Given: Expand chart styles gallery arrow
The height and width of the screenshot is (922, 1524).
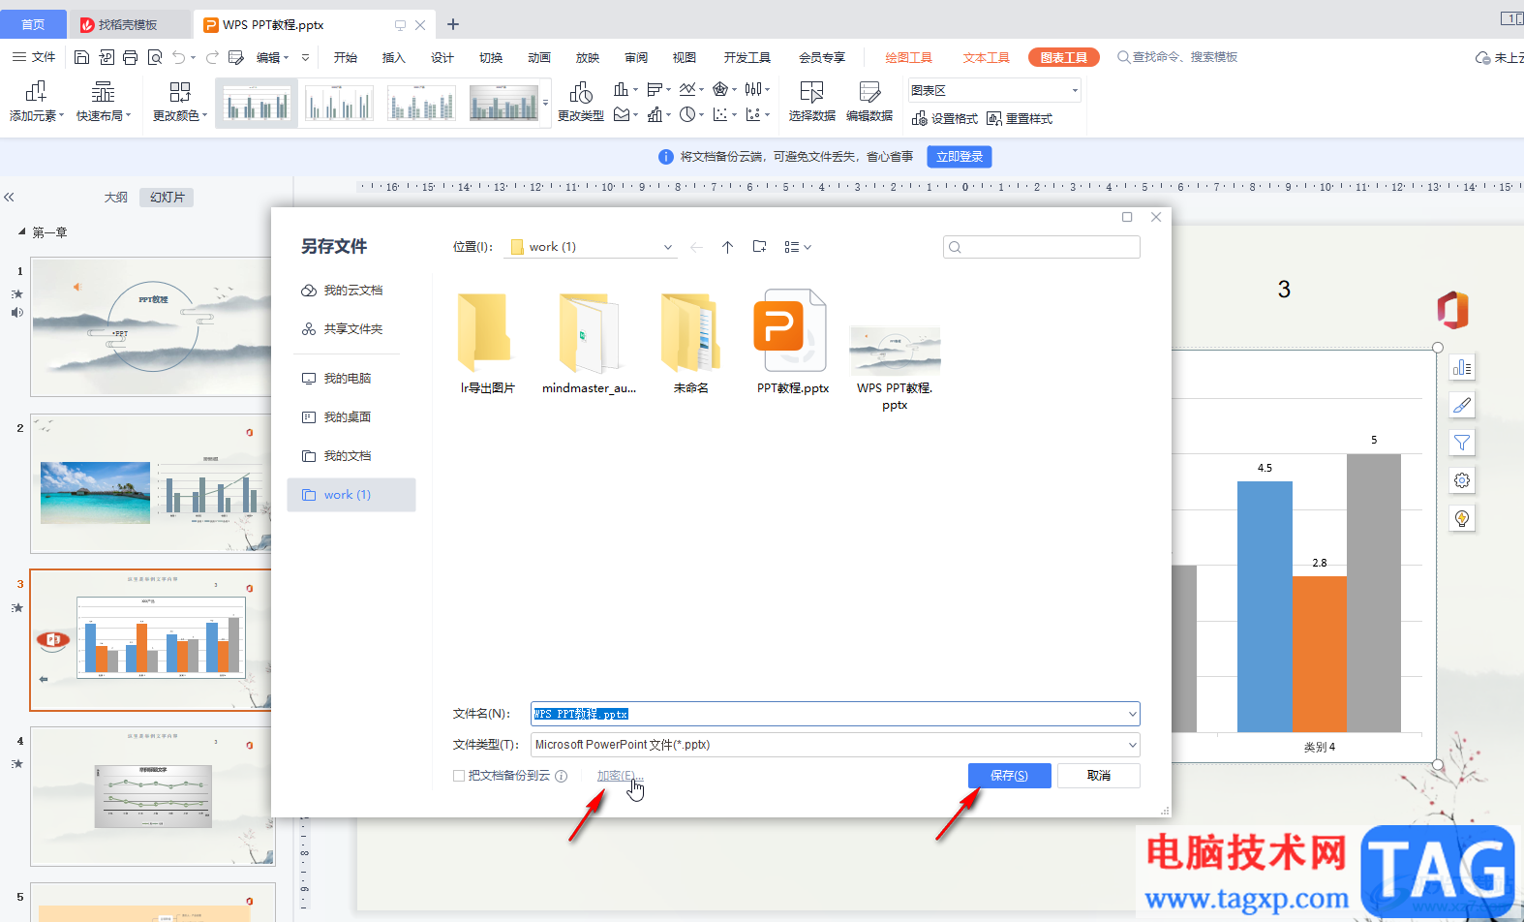Looking at the screenshot, I should (545, 103).
